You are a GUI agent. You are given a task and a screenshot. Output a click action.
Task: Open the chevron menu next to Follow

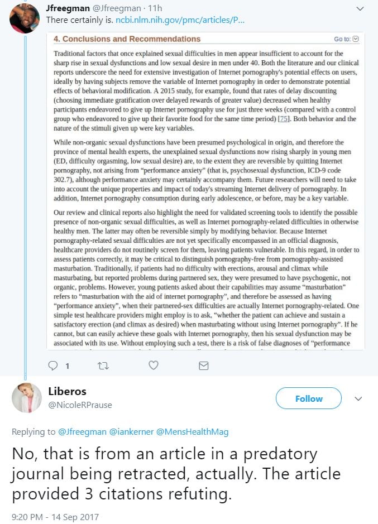[x=359, y=398]
